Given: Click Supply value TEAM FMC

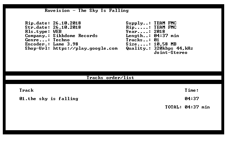Looking at the screenshot, I should (165, 23).
